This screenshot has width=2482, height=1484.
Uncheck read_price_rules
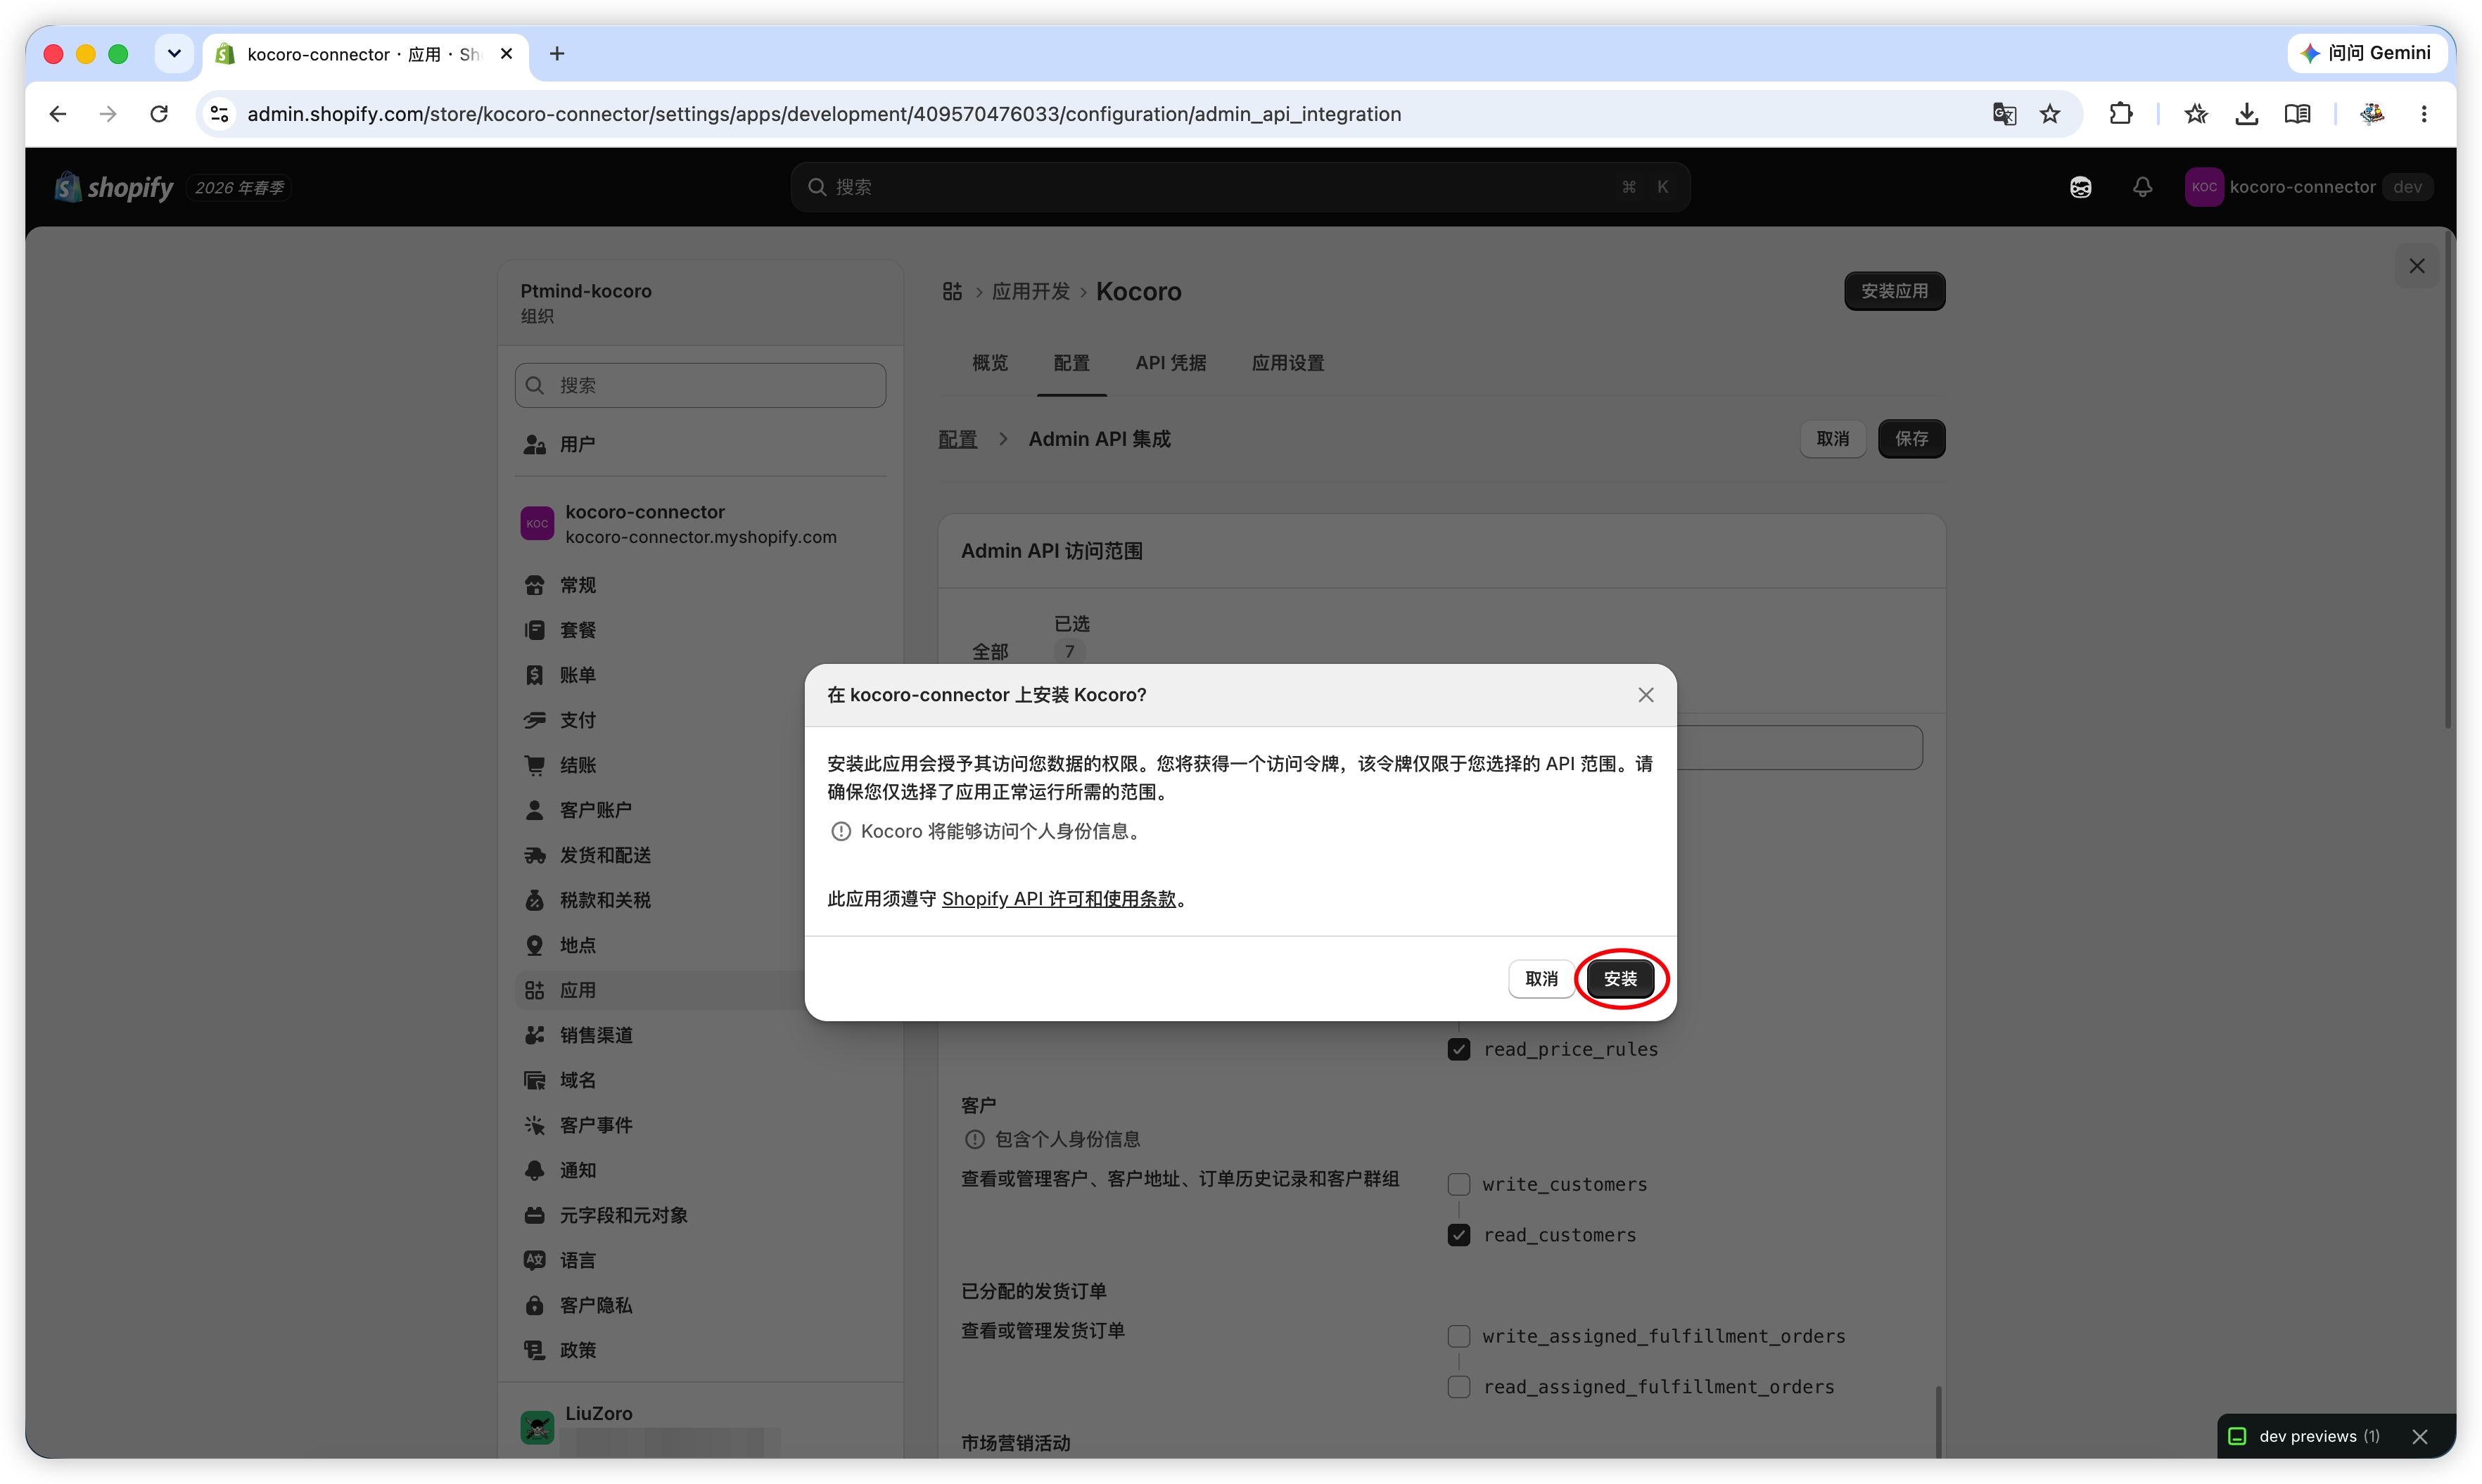pos(1459,1049)
